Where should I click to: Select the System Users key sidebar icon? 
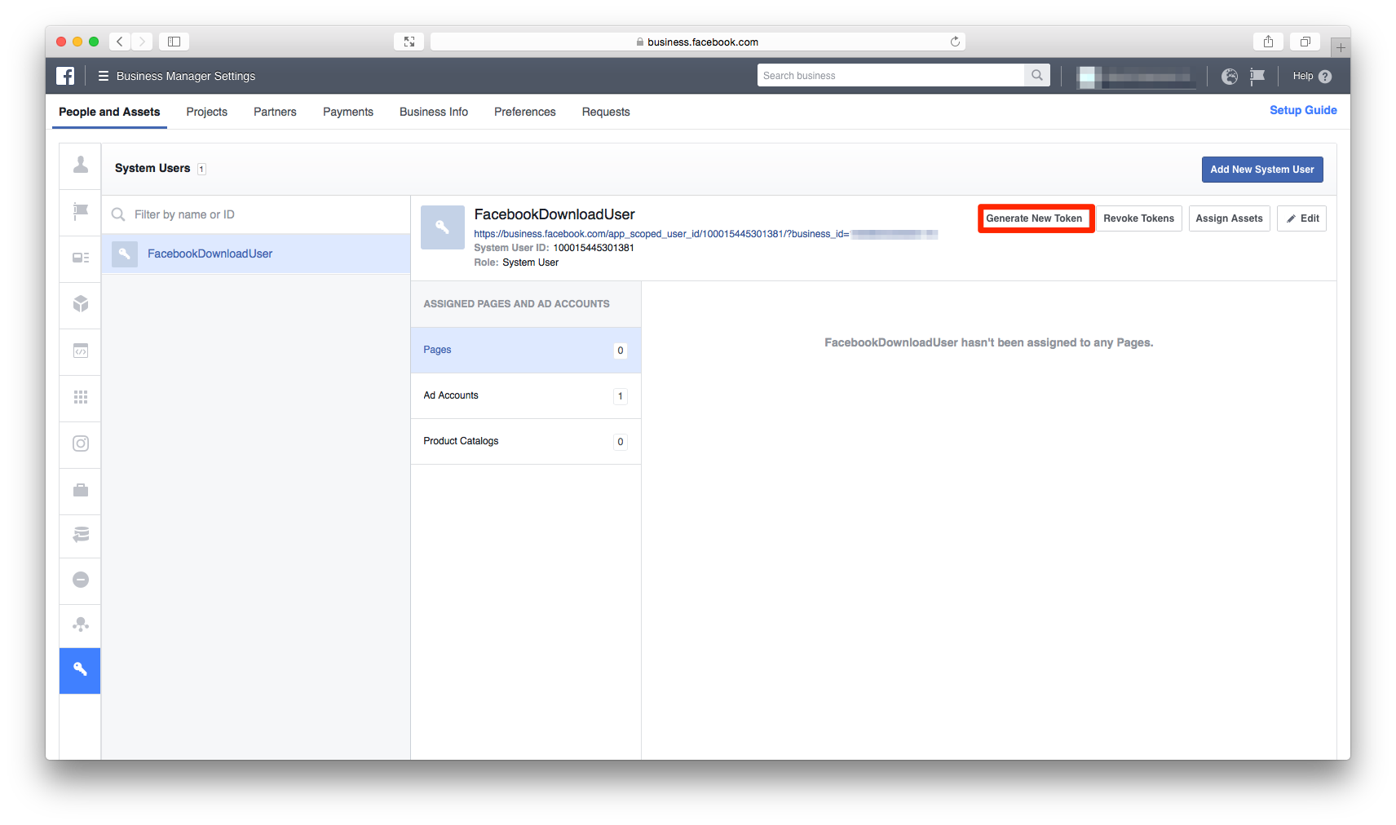80,670
